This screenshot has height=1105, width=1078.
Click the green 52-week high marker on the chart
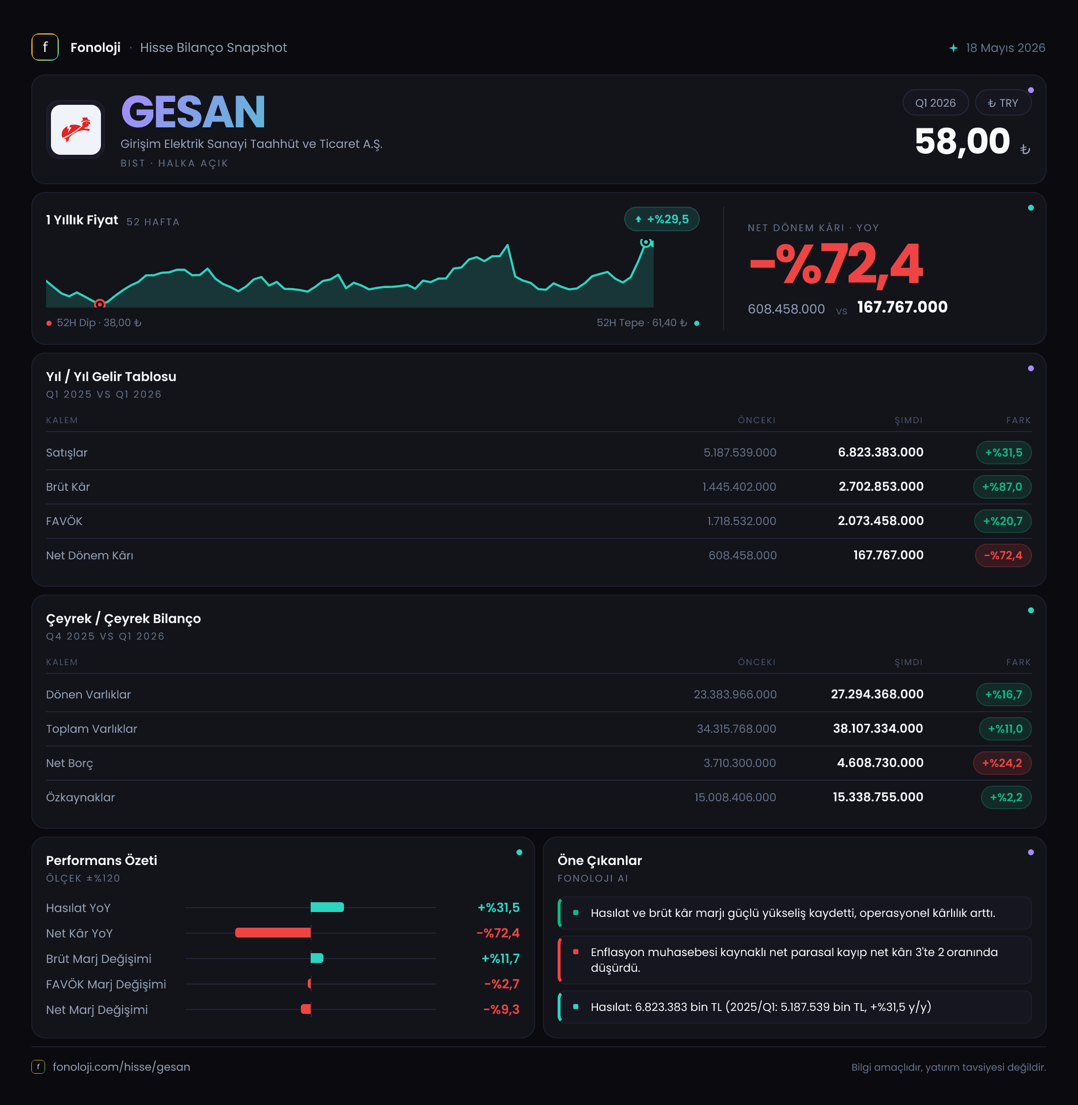(645, 242)
